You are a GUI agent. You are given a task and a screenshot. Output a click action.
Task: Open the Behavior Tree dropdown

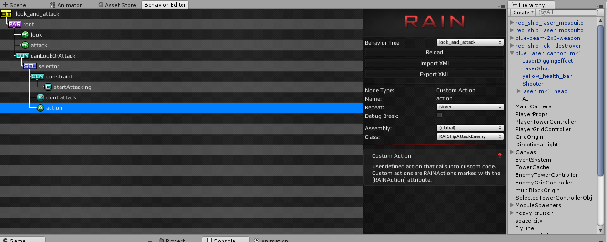(470, 42)
